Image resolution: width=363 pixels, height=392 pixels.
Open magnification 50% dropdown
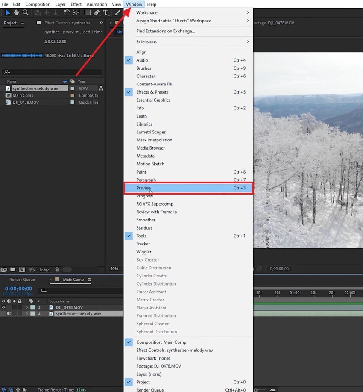(114, 269)
